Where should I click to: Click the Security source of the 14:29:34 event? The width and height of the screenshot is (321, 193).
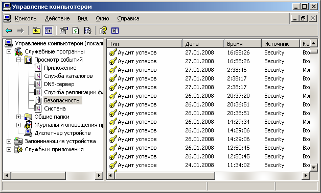point(274,122)
